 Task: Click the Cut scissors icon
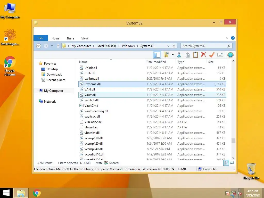pyautogui.click(x=179, y=55)
